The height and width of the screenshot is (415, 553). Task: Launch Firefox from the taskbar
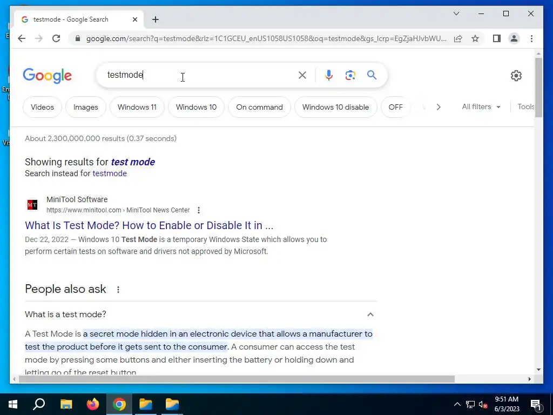pyautogui.click(x=93, y=404)
